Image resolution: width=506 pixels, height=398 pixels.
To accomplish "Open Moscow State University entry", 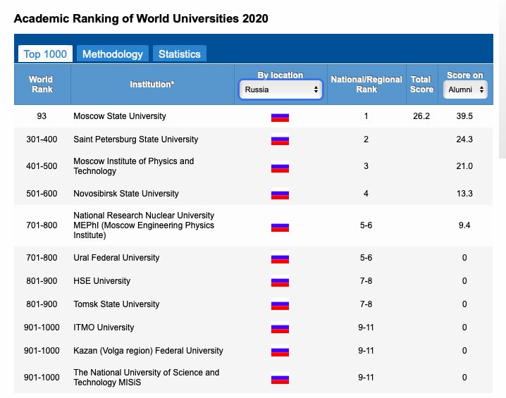I will click(120, 116).
